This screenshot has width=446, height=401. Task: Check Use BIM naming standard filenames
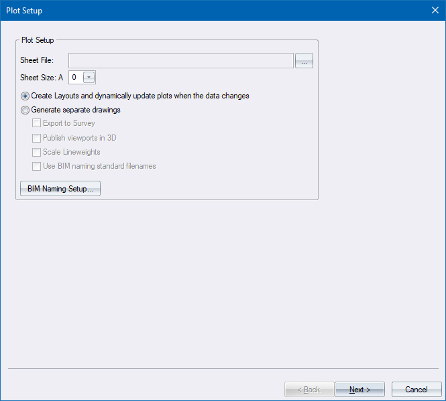[x=37, y=166]
